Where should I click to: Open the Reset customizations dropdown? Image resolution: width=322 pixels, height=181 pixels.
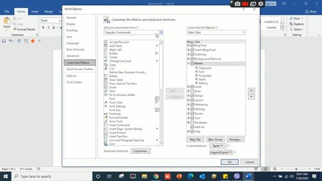218,146
